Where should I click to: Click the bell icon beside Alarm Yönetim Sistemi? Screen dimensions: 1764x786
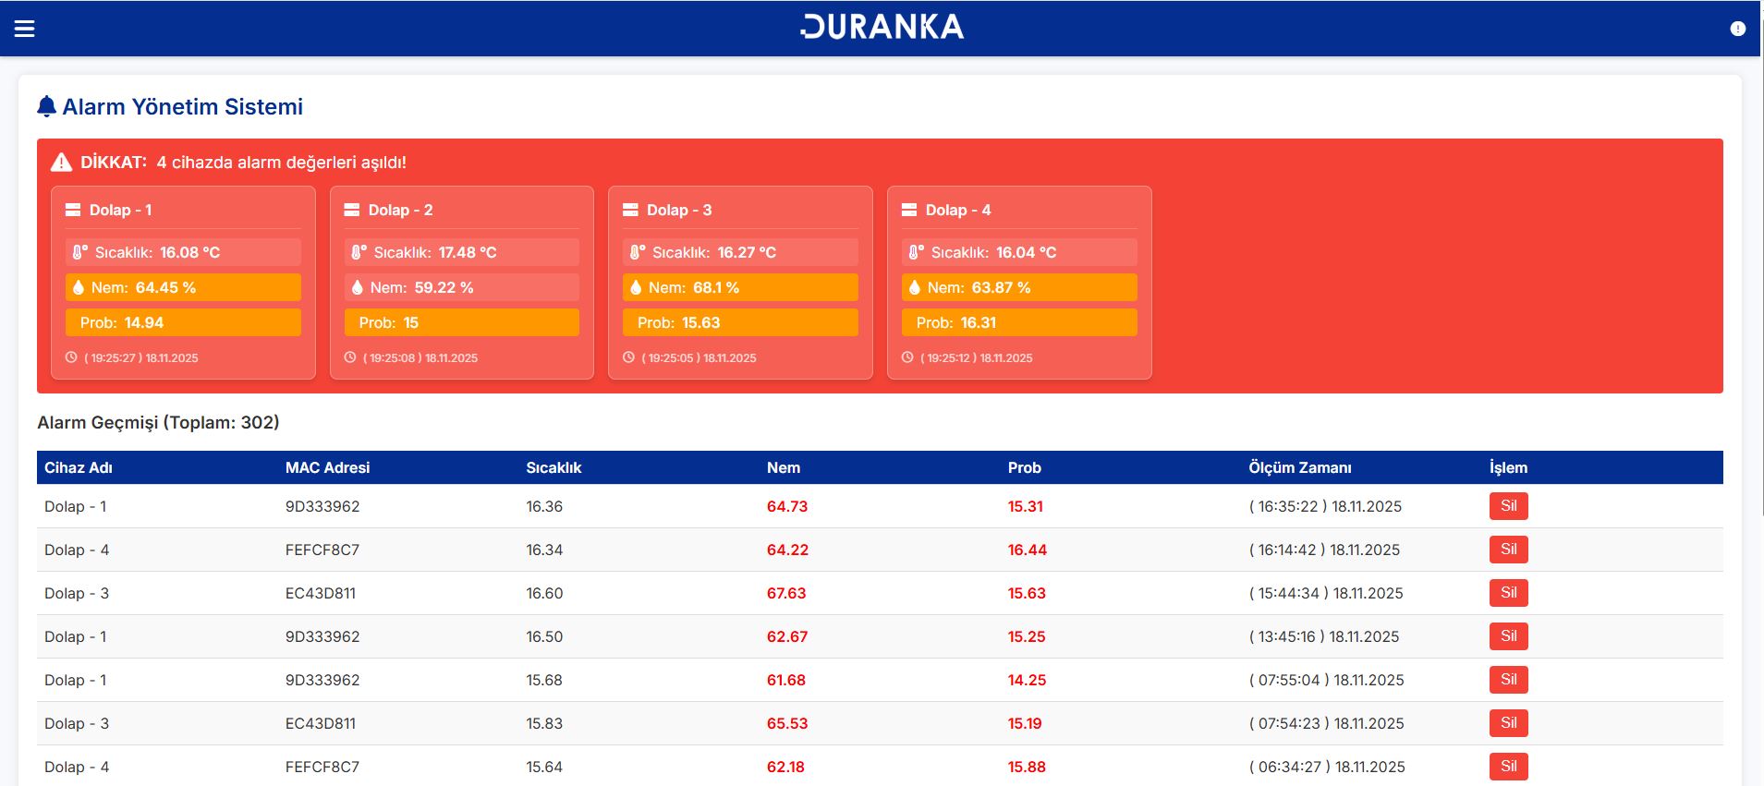46,107
